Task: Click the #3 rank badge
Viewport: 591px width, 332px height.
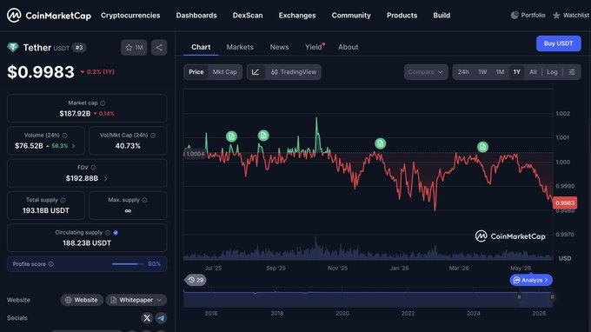Action: pyautogui.click(x=79, y=48)
